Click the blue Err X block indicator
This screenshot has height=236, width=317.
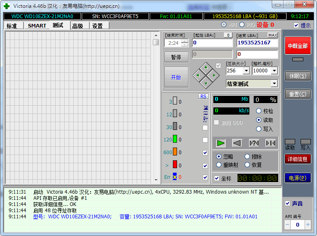pos(175,176)
